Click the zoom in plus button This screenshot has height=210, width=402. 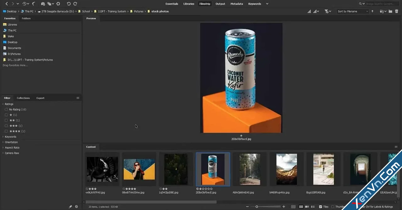click(284, 207)
